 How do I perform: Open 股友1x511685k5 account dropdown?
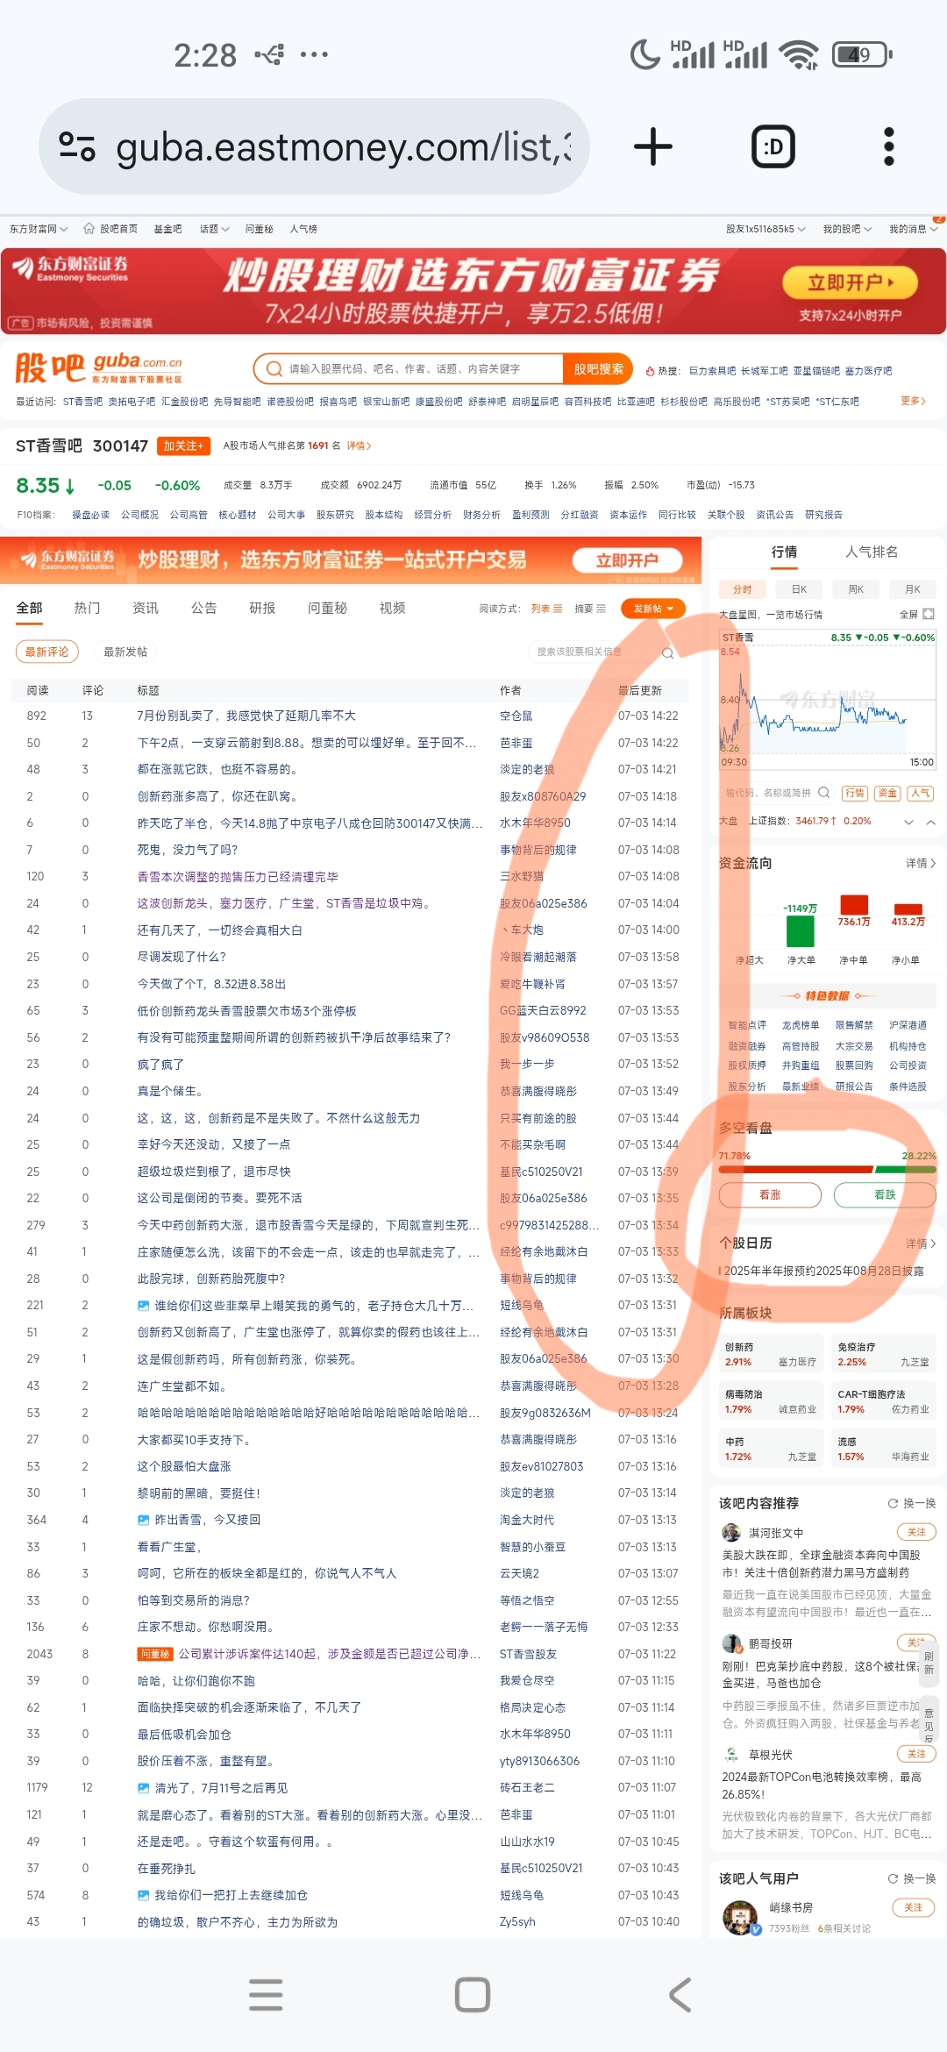(x=765, y=229)
